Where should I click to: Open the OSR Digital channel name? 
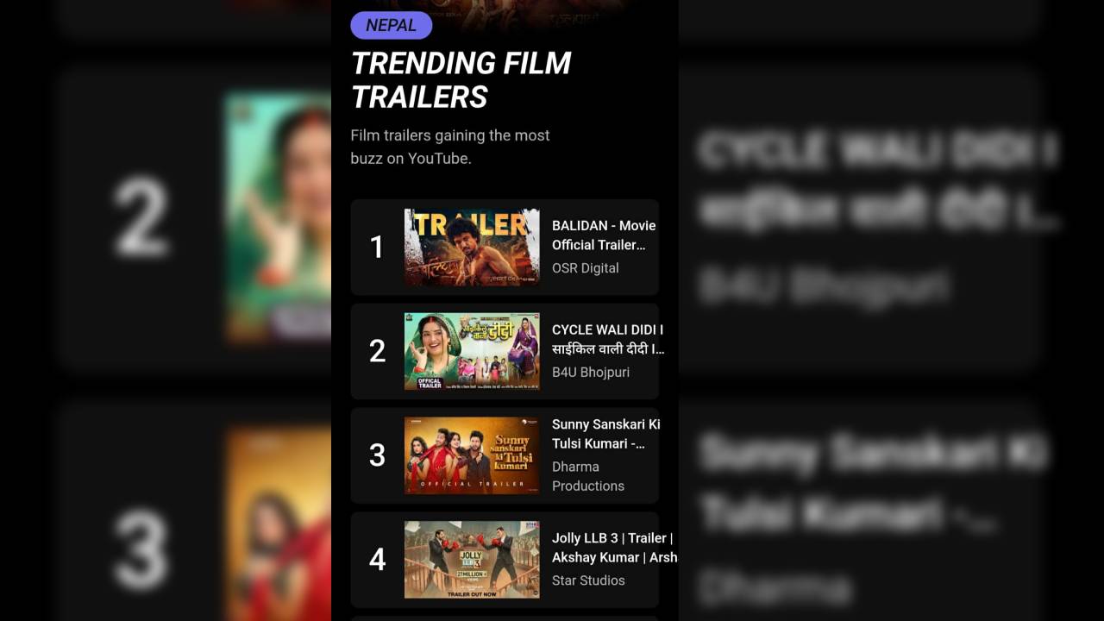coord(586,268)
